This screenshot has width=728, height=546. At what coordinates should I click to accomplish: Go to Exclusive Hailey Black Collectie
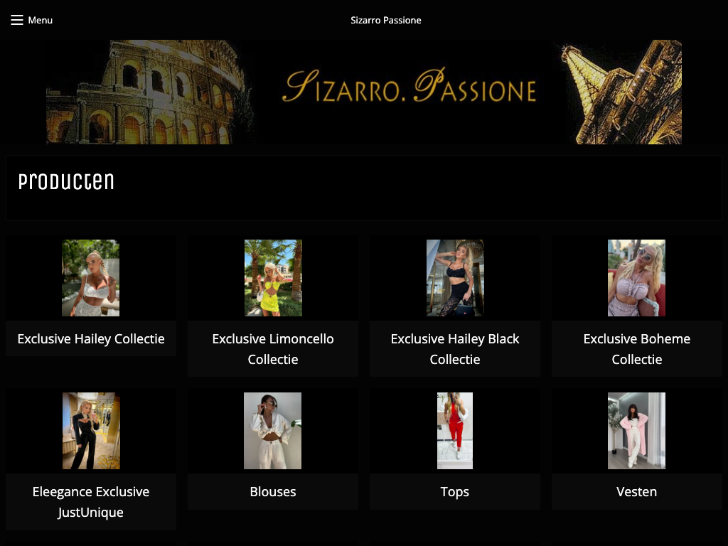tap(455, 349)
